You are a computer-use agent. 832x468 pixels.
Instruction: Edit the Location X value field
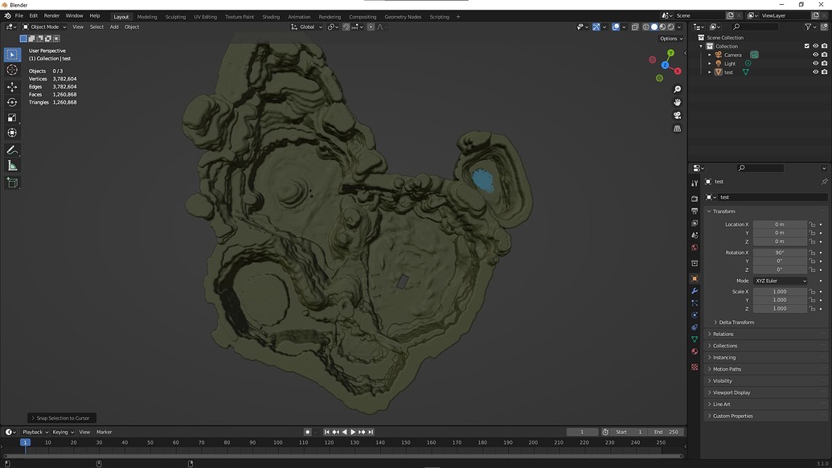[x=778, y=224]
